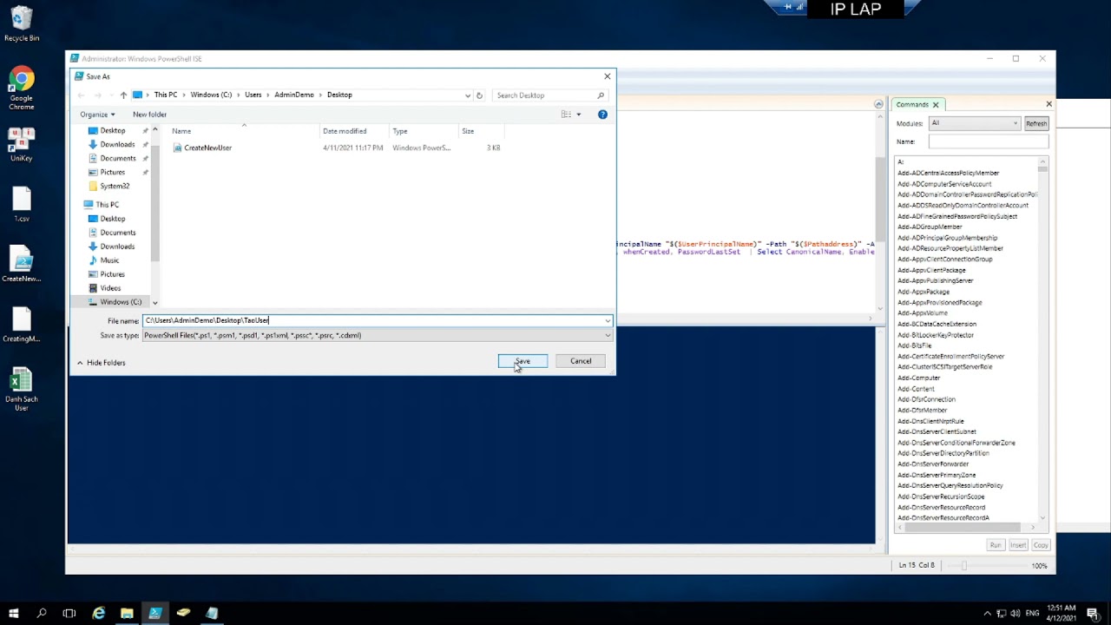Open the Organize menu
Viewport: 1111px width, 625px height.
click(x=97, y=115)
